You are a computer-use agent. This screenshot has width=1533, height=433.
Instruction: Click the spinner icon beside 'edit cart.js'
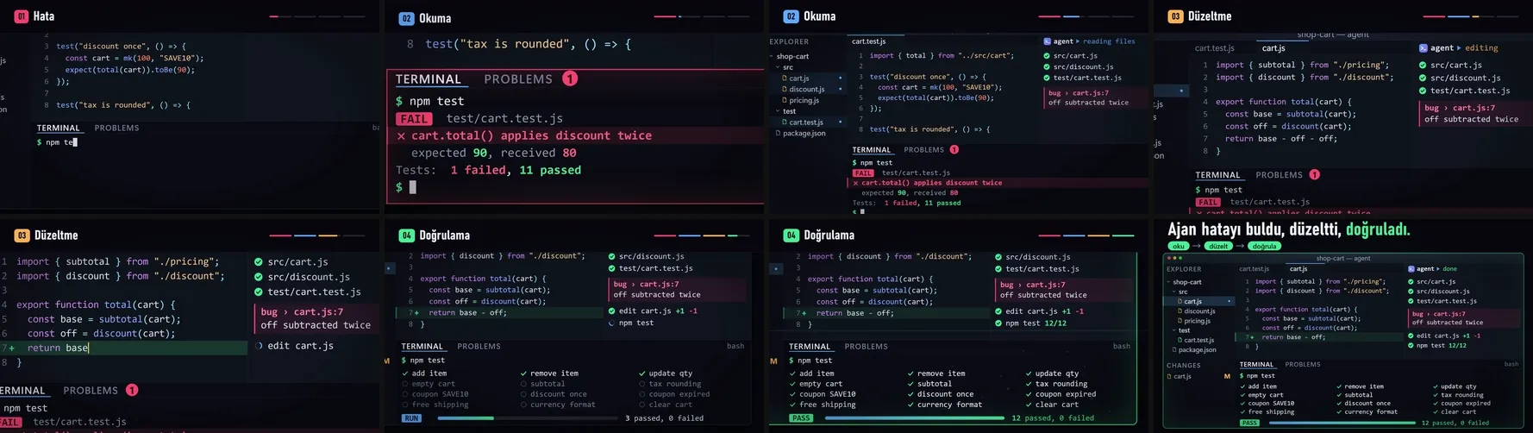coord(259,346)
